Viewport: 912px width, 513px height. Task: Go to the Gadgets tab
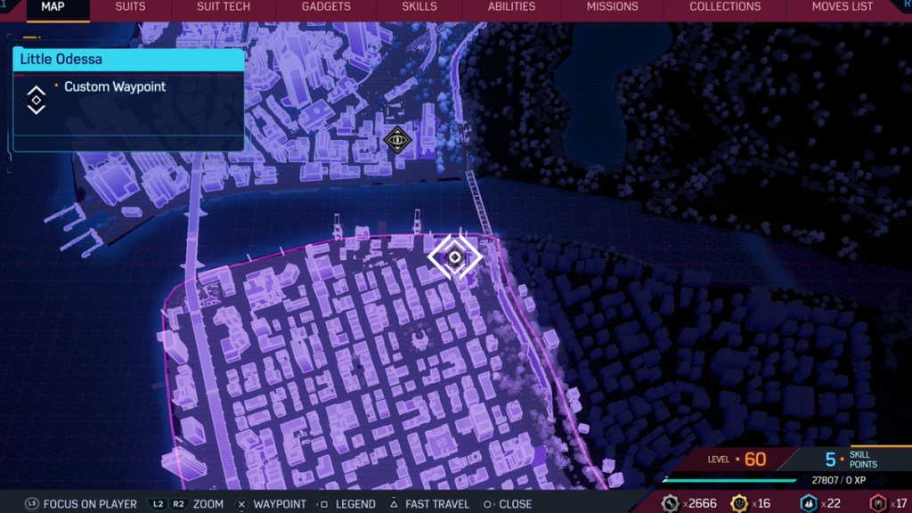pos(326,7)
